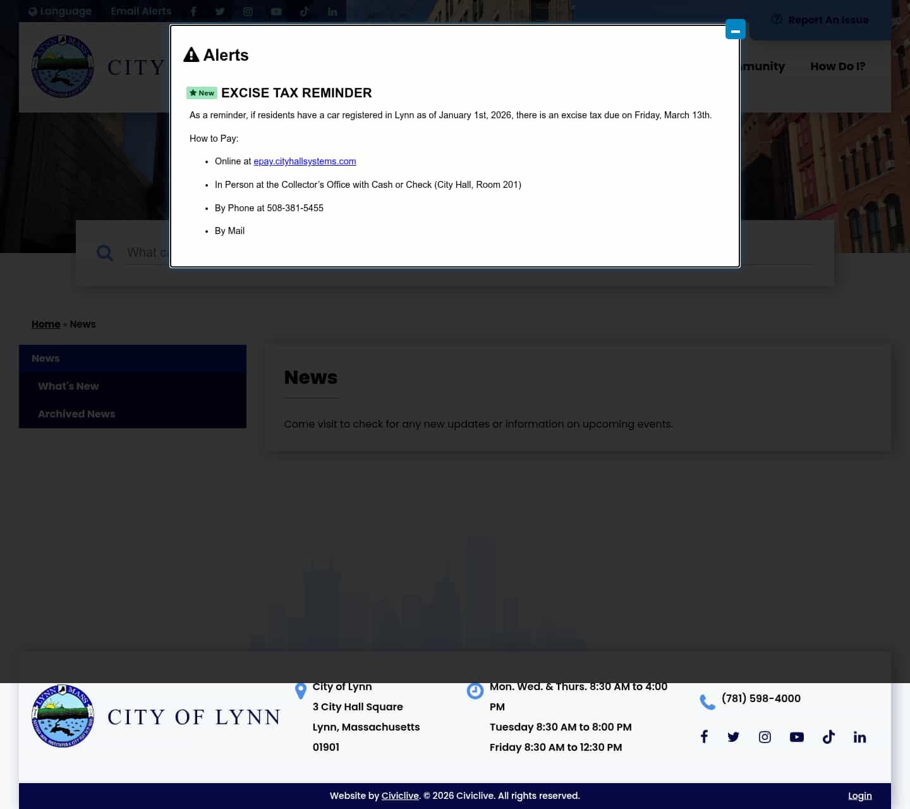This screenshot has width=910, height=809.
Task: Open TikTok from the footer icons
Action: 828,736
